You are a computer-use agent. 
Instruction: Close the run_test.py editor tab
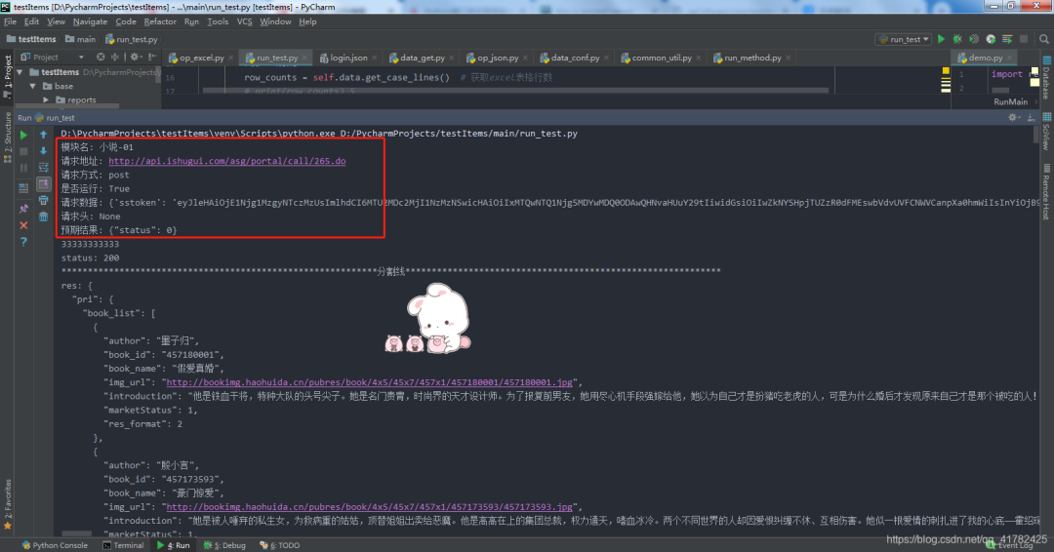click(304, 58)
